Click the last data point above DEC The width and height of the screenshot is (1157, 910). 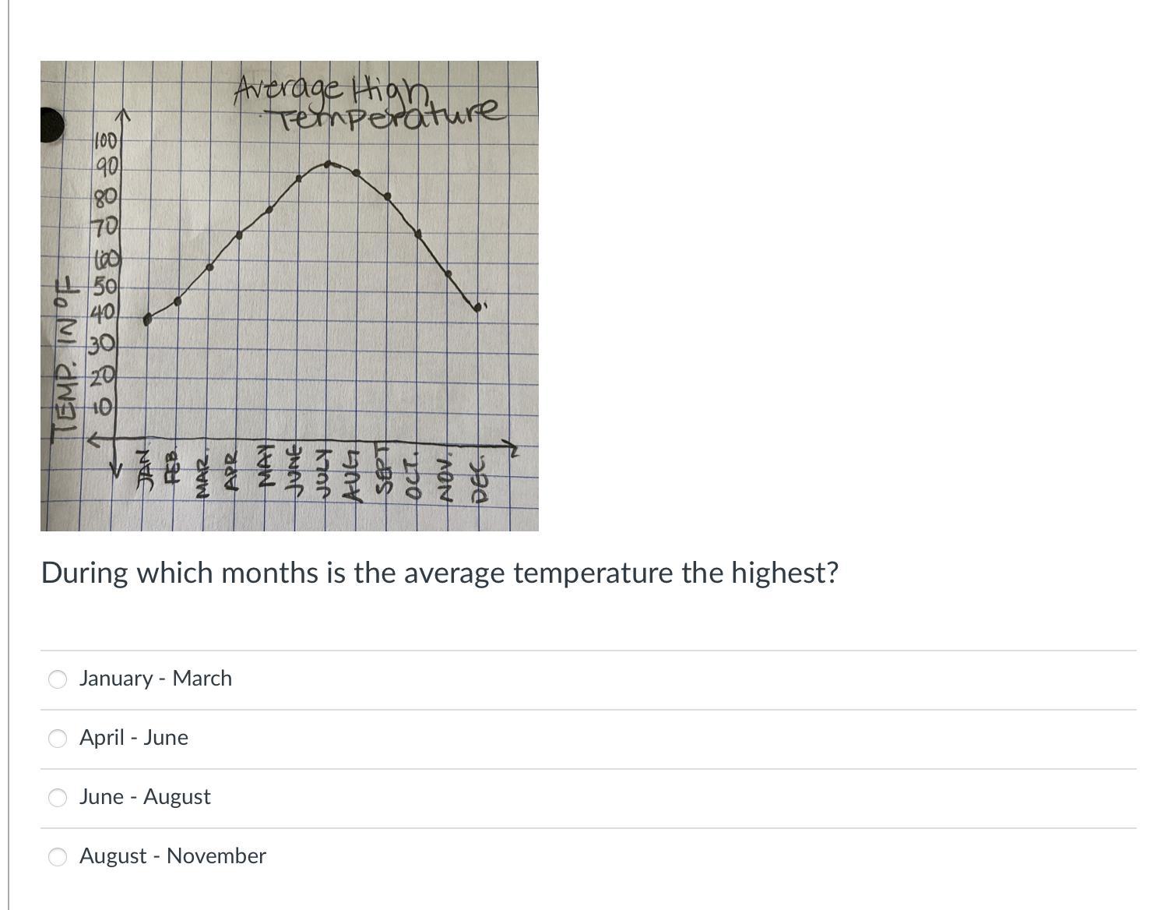coord(477,308)
